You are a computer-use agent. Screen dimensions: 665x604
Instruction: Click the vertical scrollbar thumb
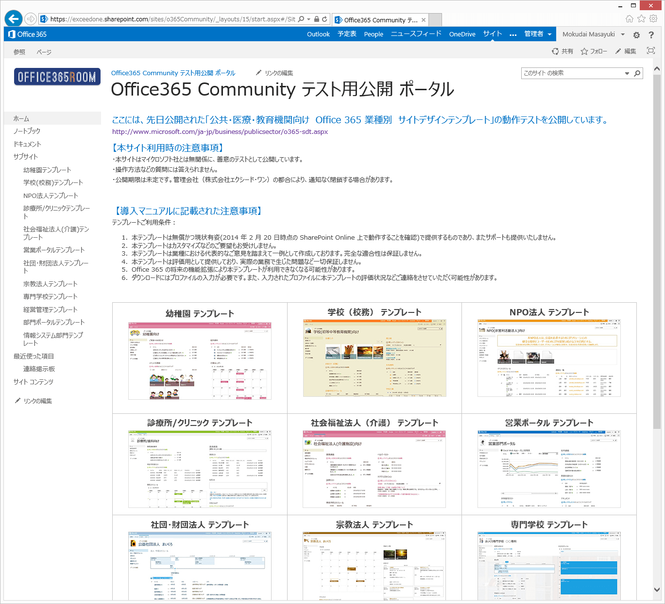pyautogui.click(x=657, y=251)
